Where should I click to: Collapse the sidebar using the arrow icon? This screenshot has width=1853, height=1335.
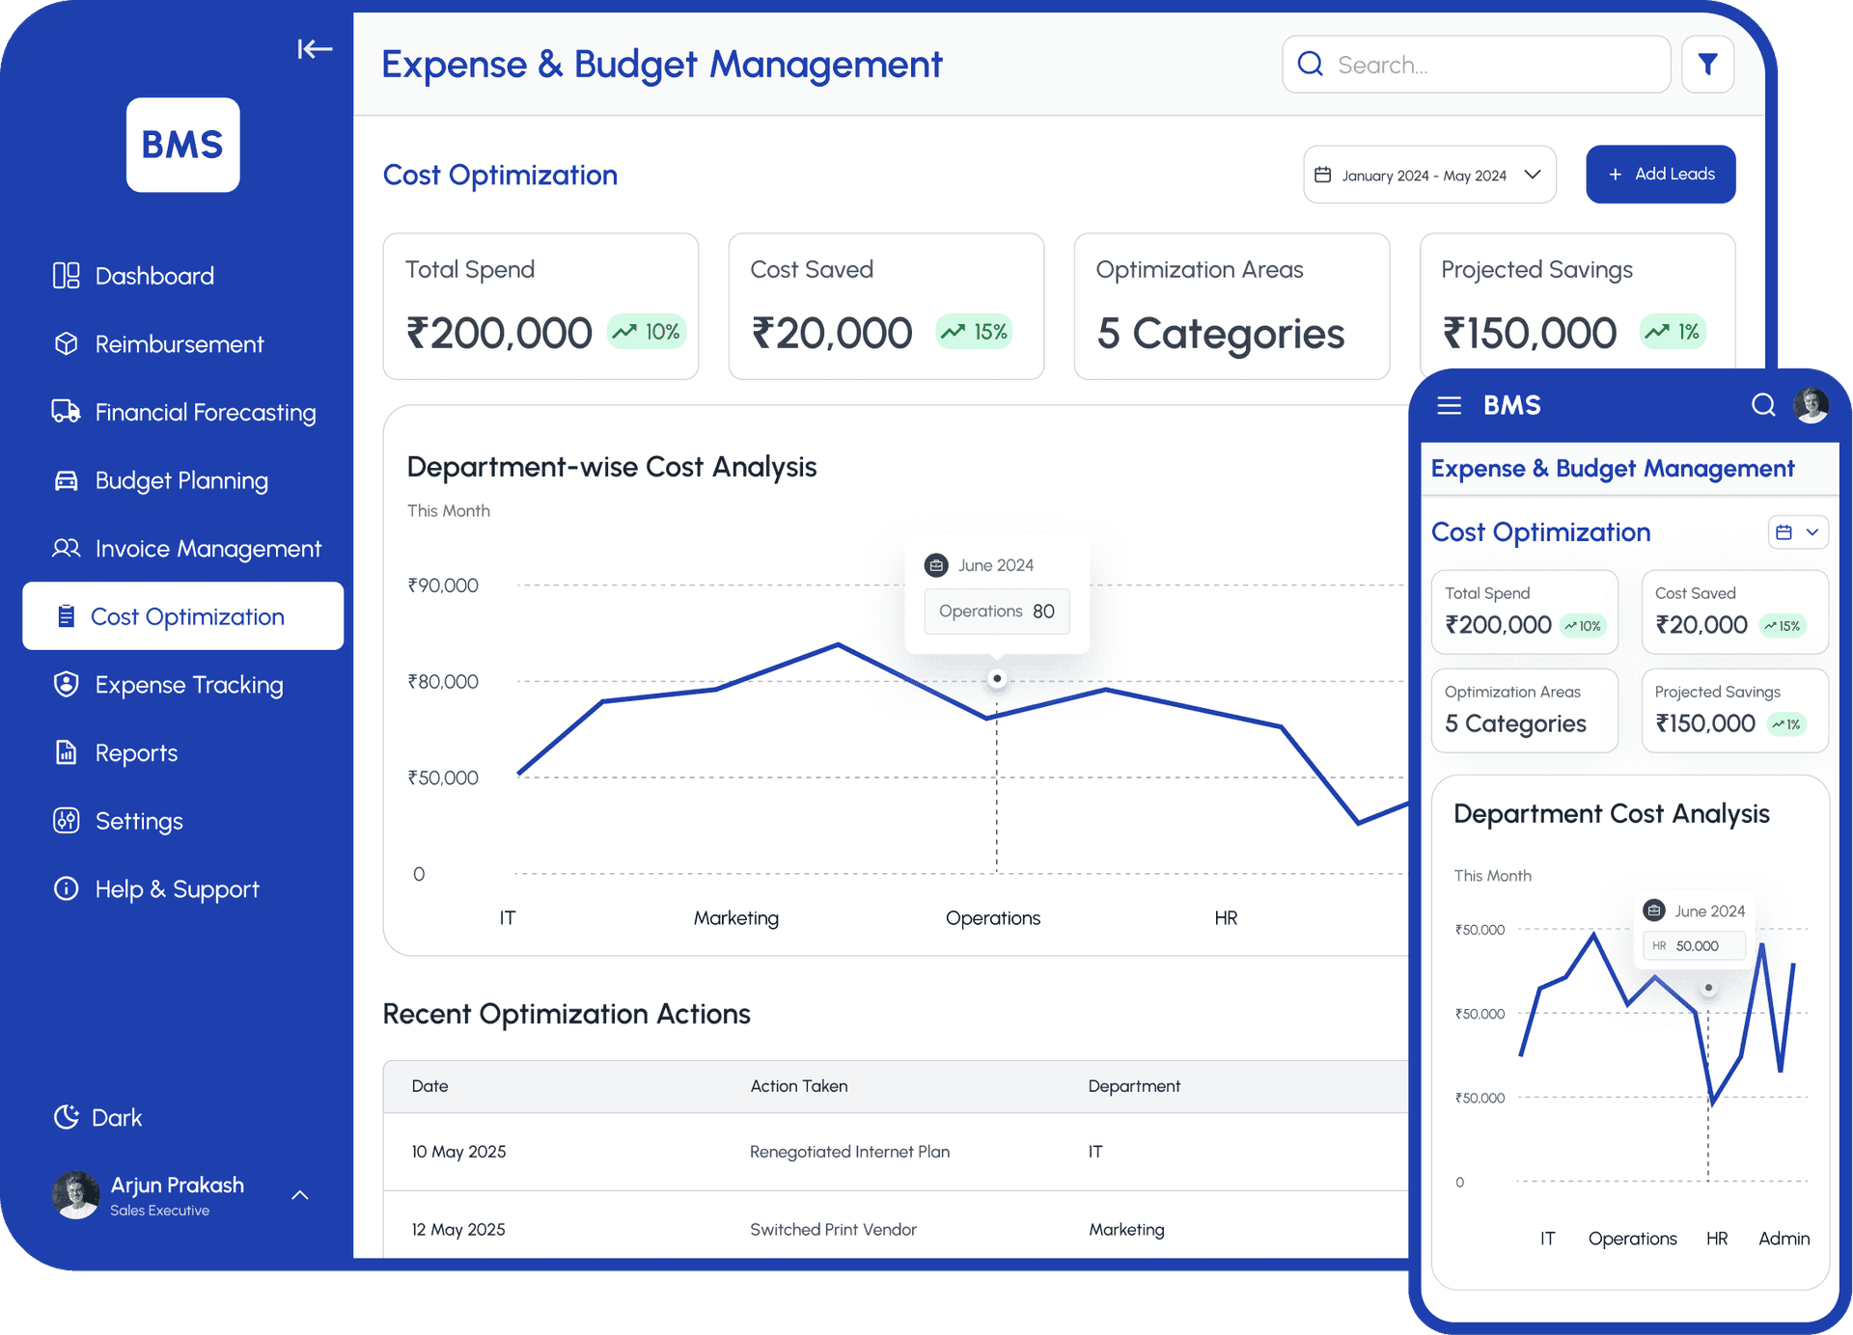coord(315,49)
